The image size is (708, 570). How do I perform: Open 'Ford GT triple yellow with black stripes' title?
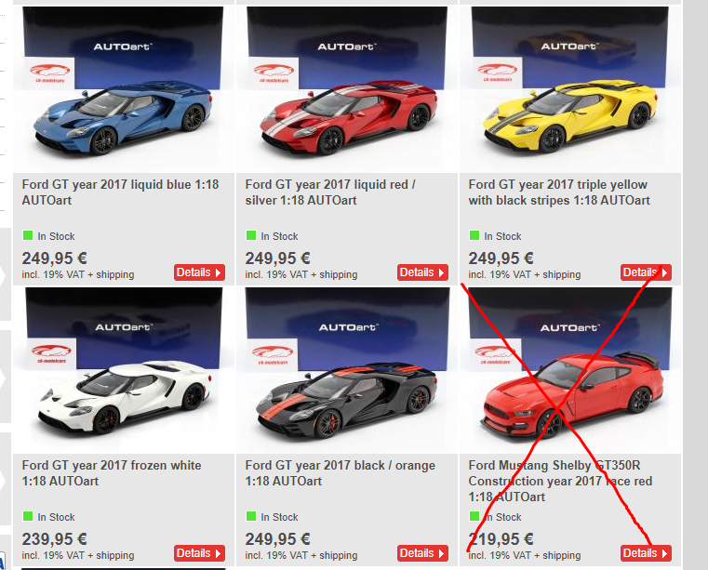(x=559, y=192)
